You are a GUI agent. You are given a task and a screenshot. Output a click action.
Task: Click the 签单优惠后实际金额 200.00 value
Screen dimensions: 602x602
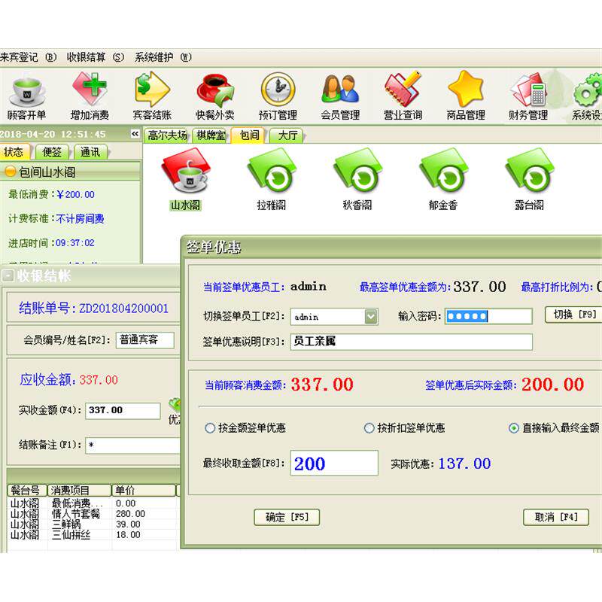pos(553,385)
